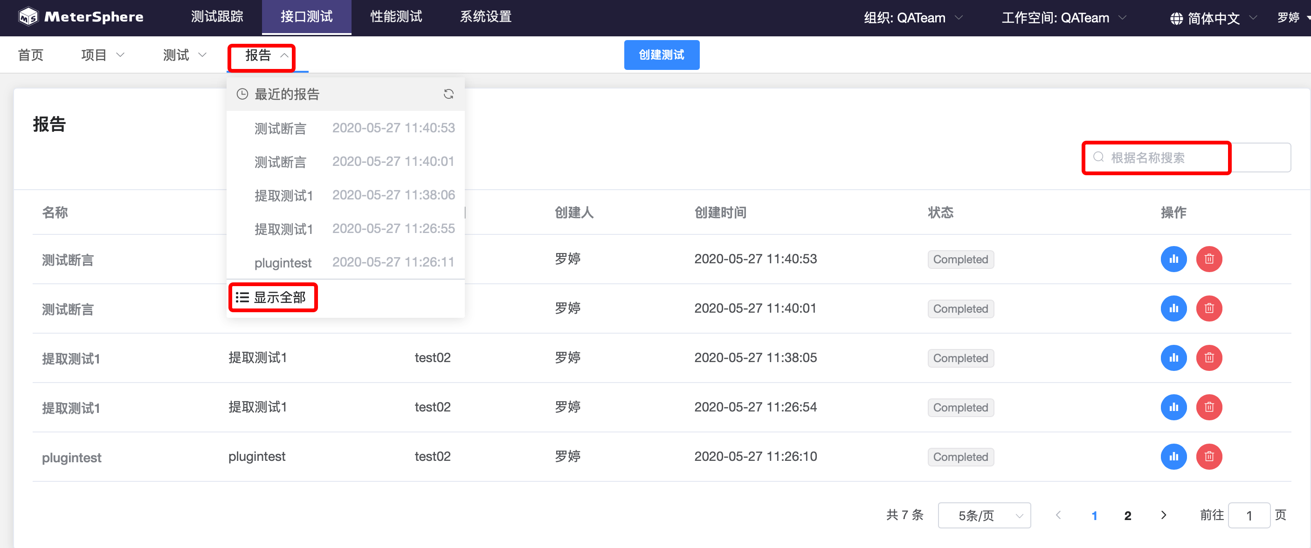1311x548 pixels.
Task: Open the 测试跟踪 tab
Action: tap(217, 17)
